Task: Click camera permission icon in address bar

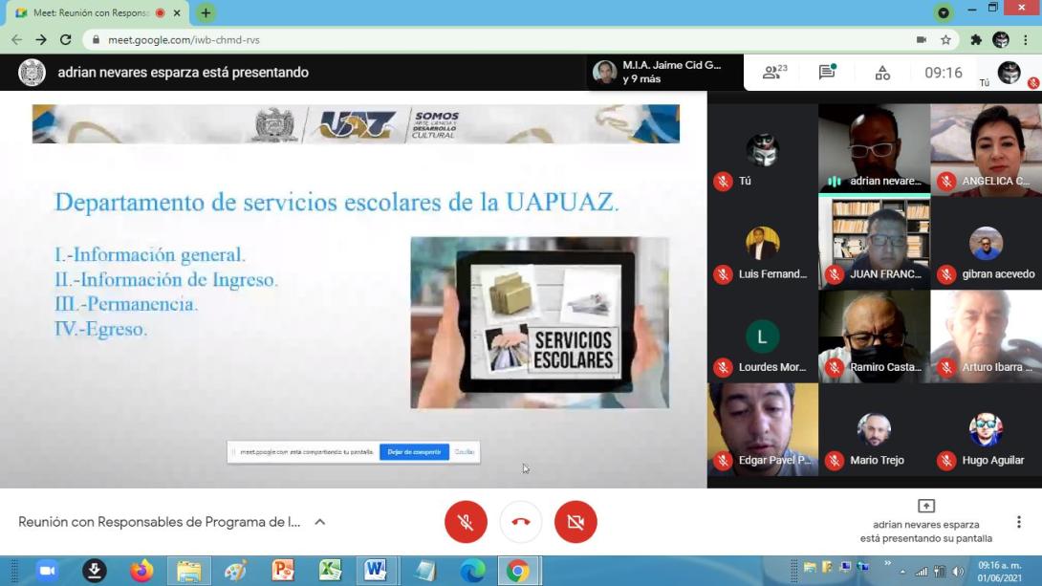Action: [x=921, y=40]
